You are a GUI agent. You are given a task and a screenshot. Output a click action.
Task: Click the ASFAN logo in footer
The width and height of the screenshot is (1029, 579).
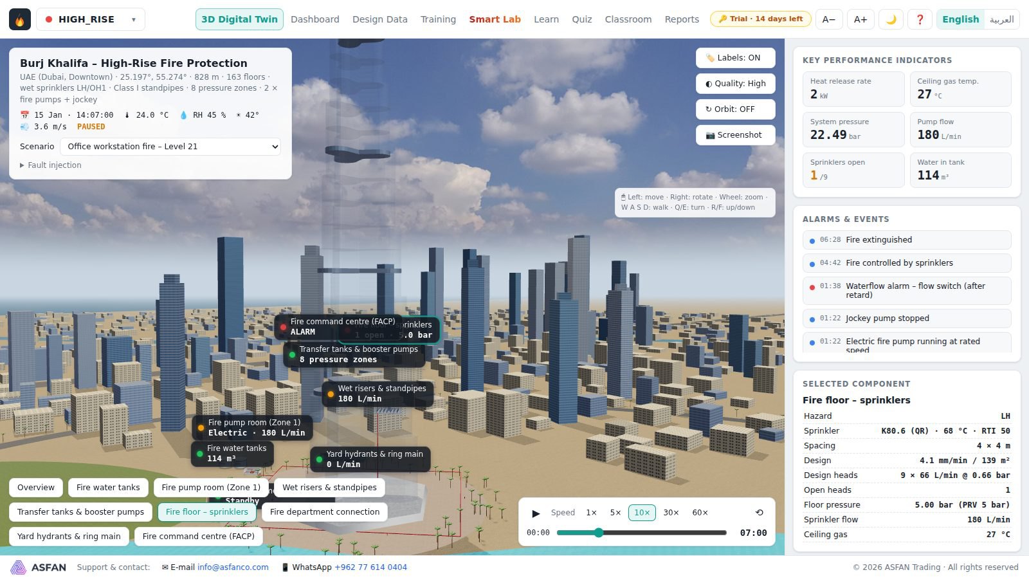[x=39, y=567]
